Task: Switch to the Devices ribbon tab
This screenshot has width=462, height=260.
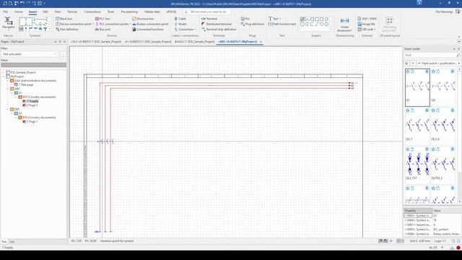Action: point(72,12)
